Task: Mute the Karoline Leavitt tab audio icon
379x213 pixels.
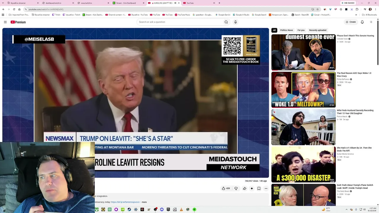Action: coord(175,3)
